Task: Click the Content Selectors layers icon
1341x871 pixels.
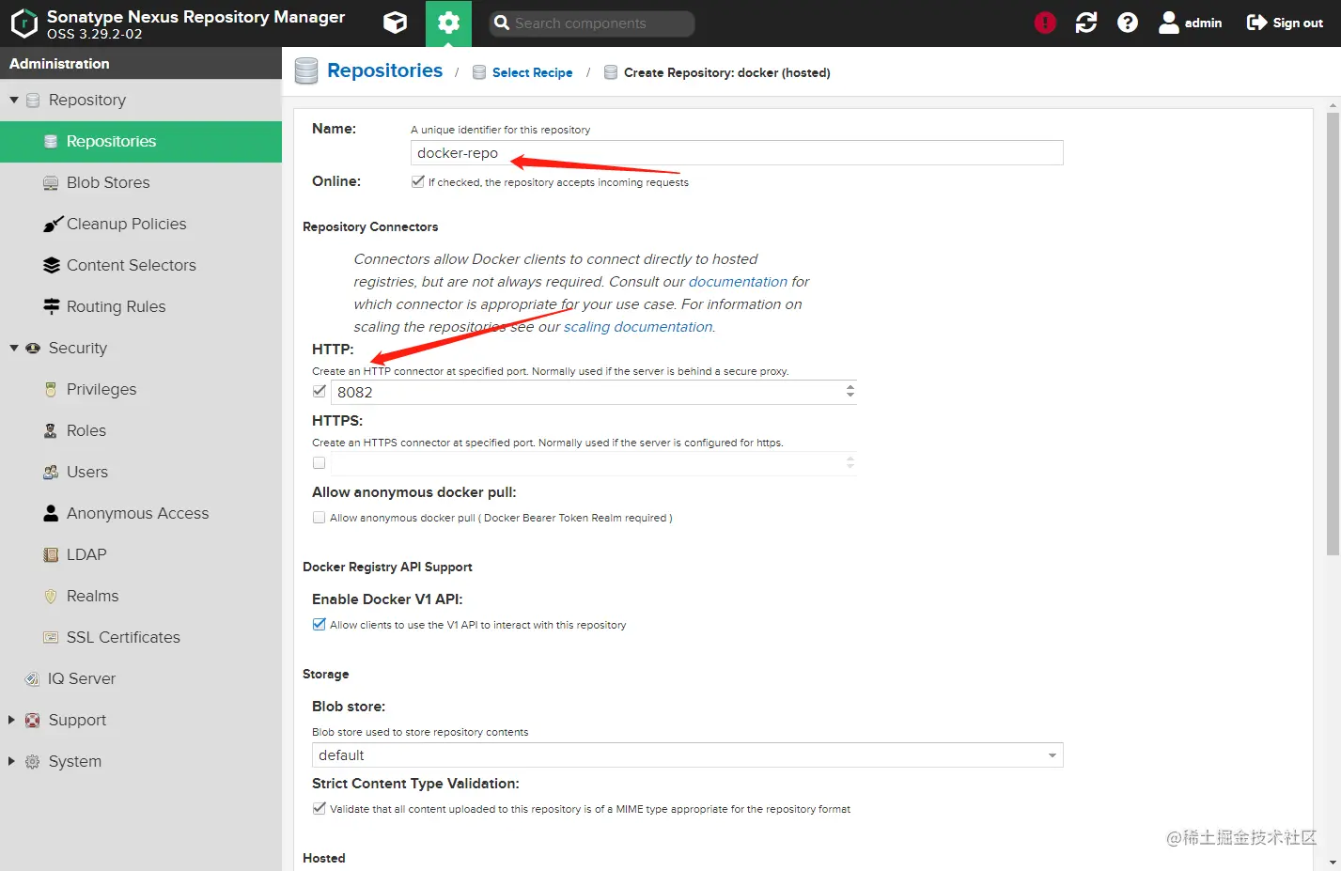Action: click(x=52, y=265)
